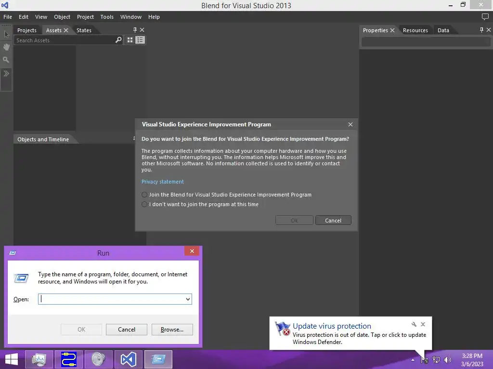This screenshot has width=493, height=369.
Task: Open the Help menu
Action: coord(154,17)
